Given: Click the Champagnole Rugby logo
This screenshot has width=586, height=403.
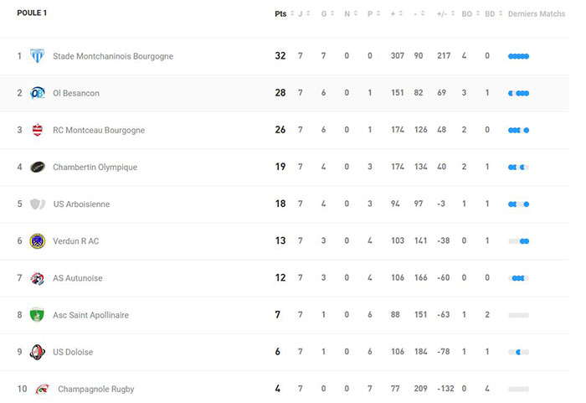Looking at the screenshot, I should [x=42, y=389].
